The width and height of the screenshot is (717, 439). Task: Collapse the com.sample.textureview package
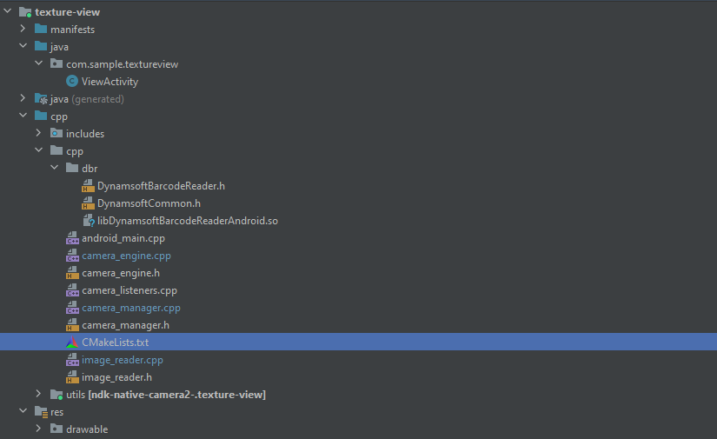(39, 64)
